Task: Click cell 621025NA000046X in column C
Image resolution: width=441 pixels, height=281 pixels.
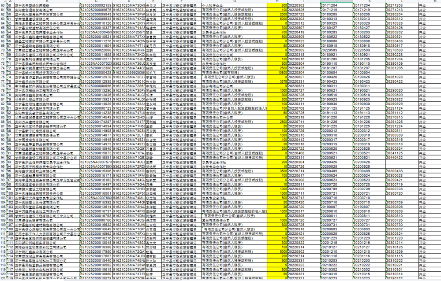Action: (x=96, y=32)
